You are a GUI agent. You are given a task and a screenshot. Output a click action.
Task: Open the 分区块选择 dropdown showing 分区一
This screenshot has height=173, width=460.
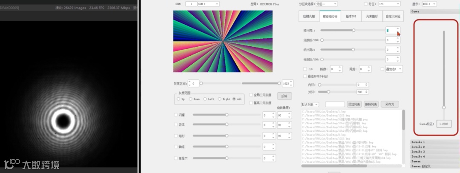pos(327,4)
